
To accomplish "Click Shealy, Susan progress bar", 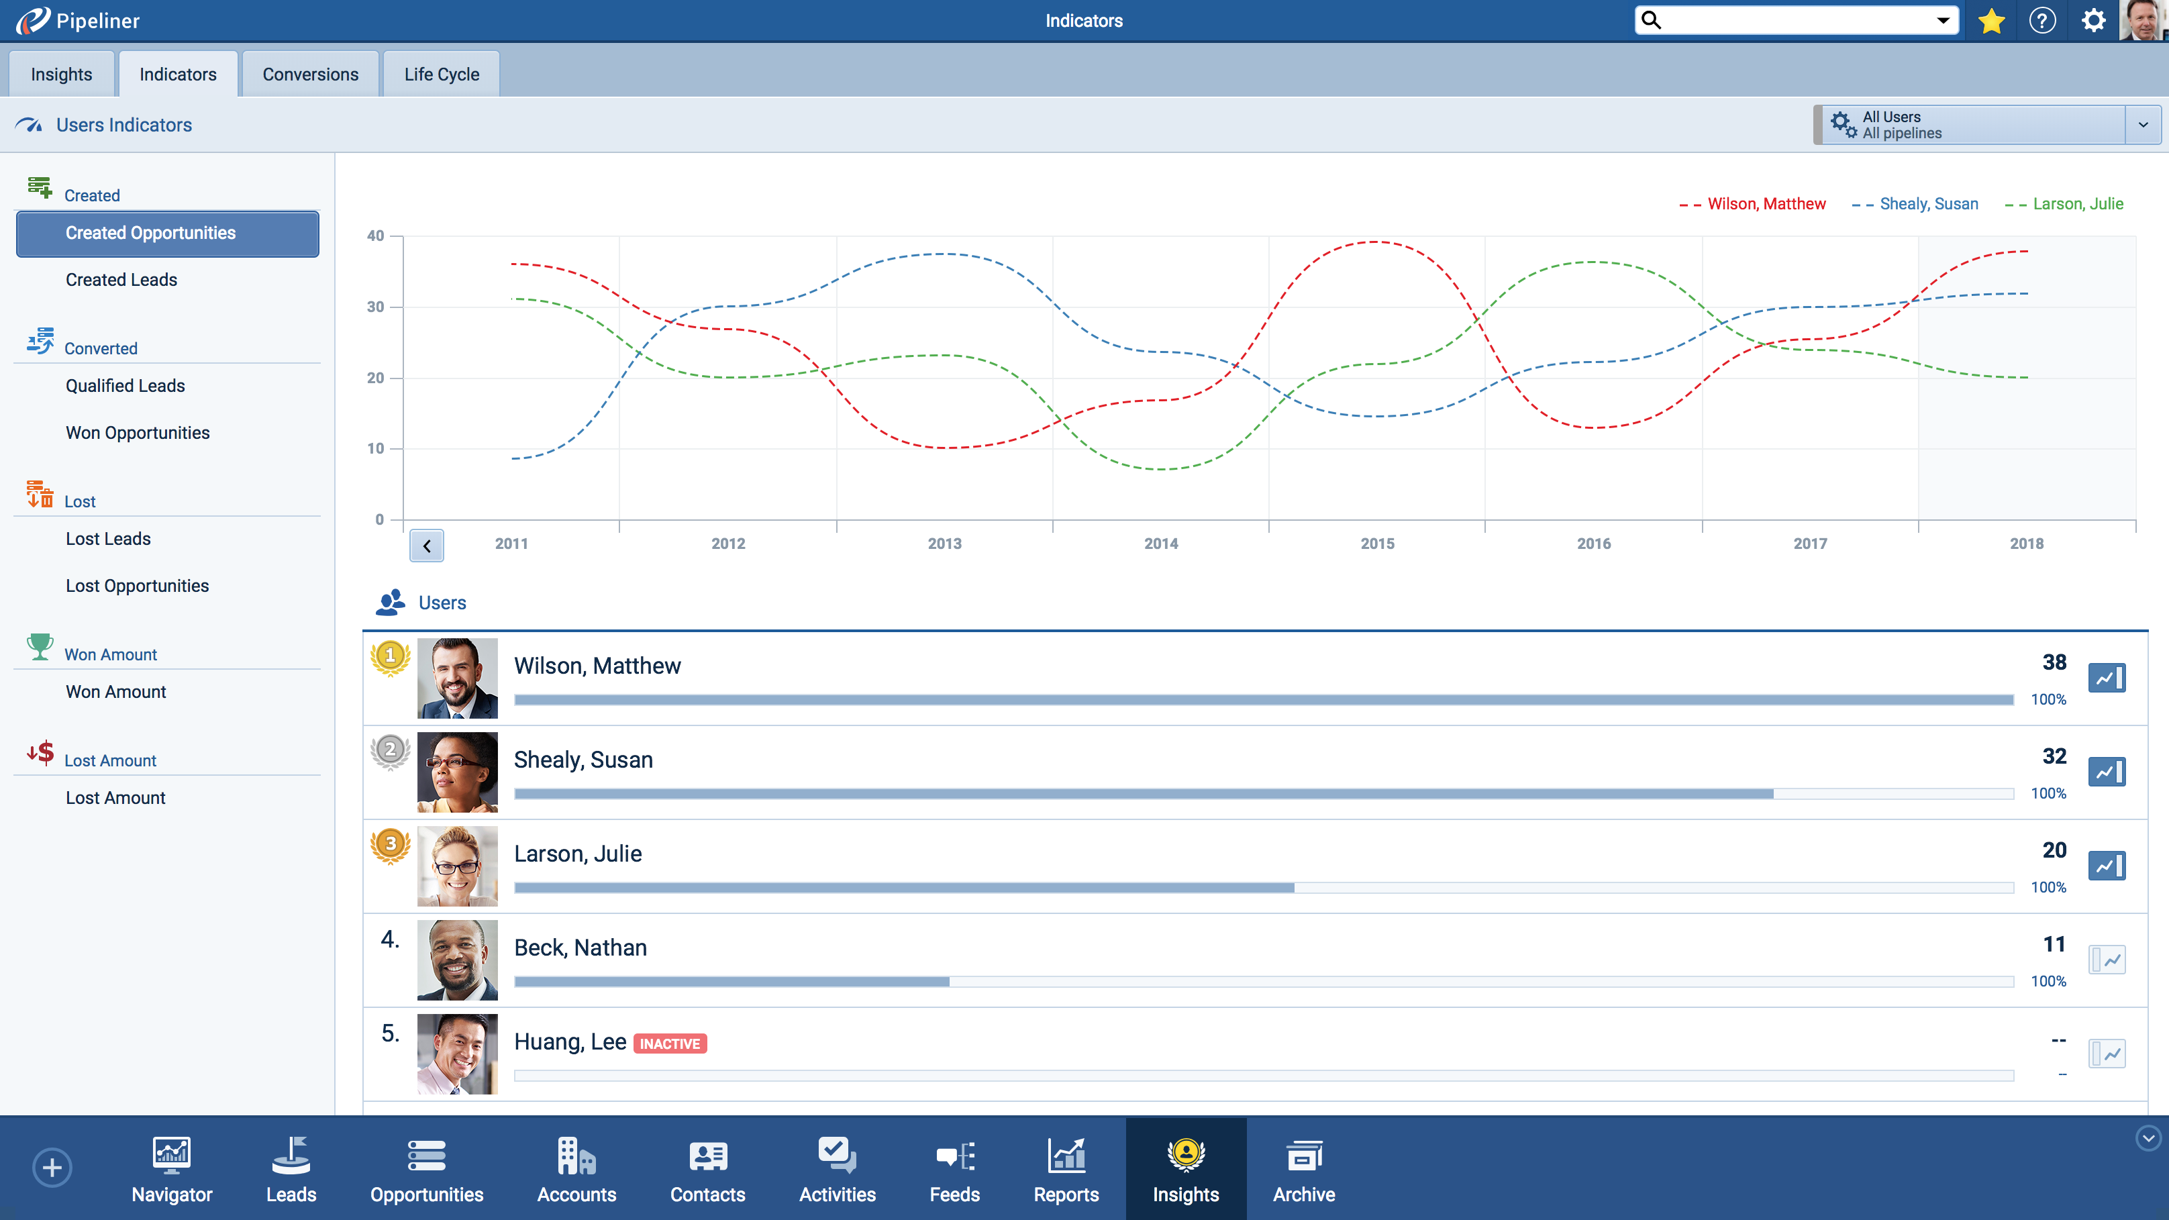I will pyautogui.click(x=1263, y=793).
